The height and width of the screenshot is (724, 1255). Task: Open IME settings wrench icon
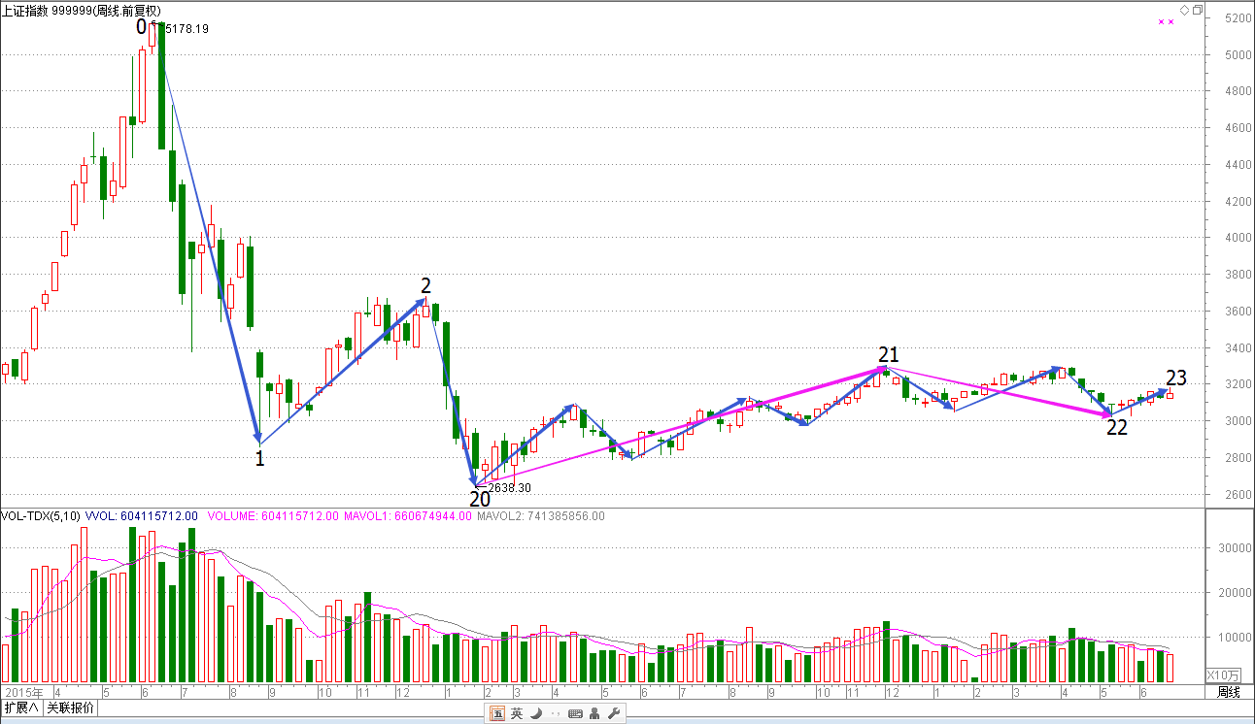click(x=613, y=713)
